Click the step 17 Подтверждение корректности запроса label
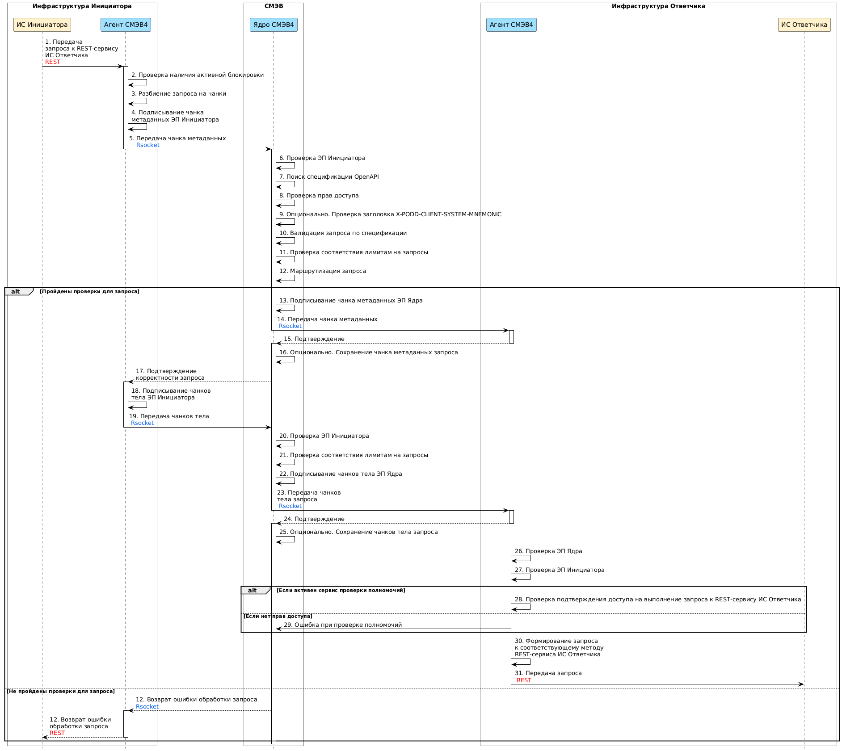 click(x=170, y=374)
